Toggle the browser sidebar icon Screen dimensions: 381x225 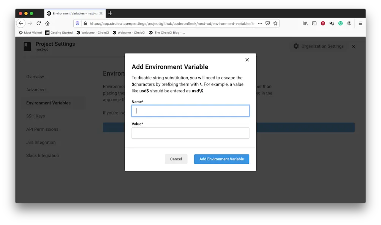click(x=314, y=23)
